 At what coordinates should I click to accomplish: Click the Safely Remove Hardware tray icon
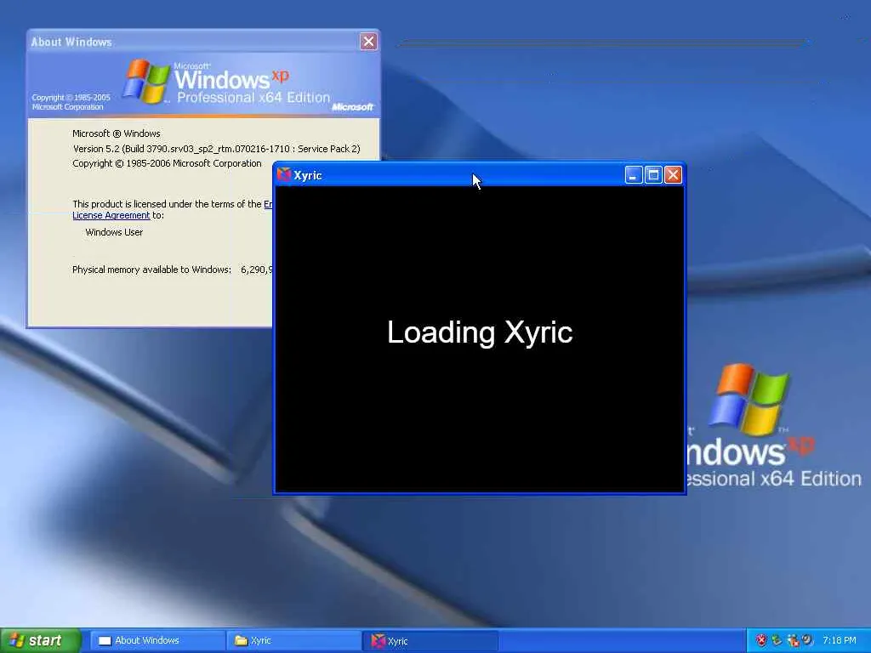tap(777, 640)
